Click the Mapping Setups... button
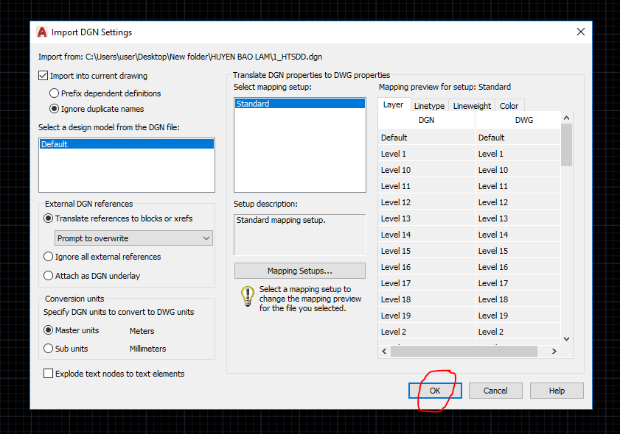 pos(299,271)
